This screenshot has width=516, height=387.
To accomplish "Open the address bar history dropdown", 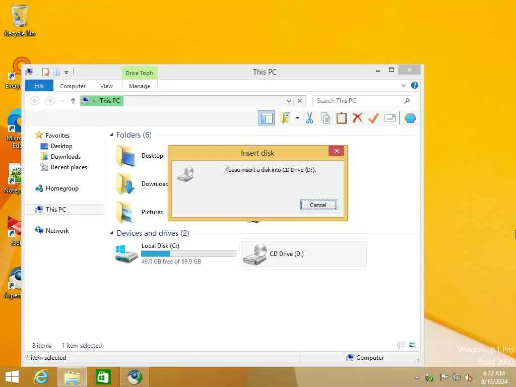I will (289, 101).
